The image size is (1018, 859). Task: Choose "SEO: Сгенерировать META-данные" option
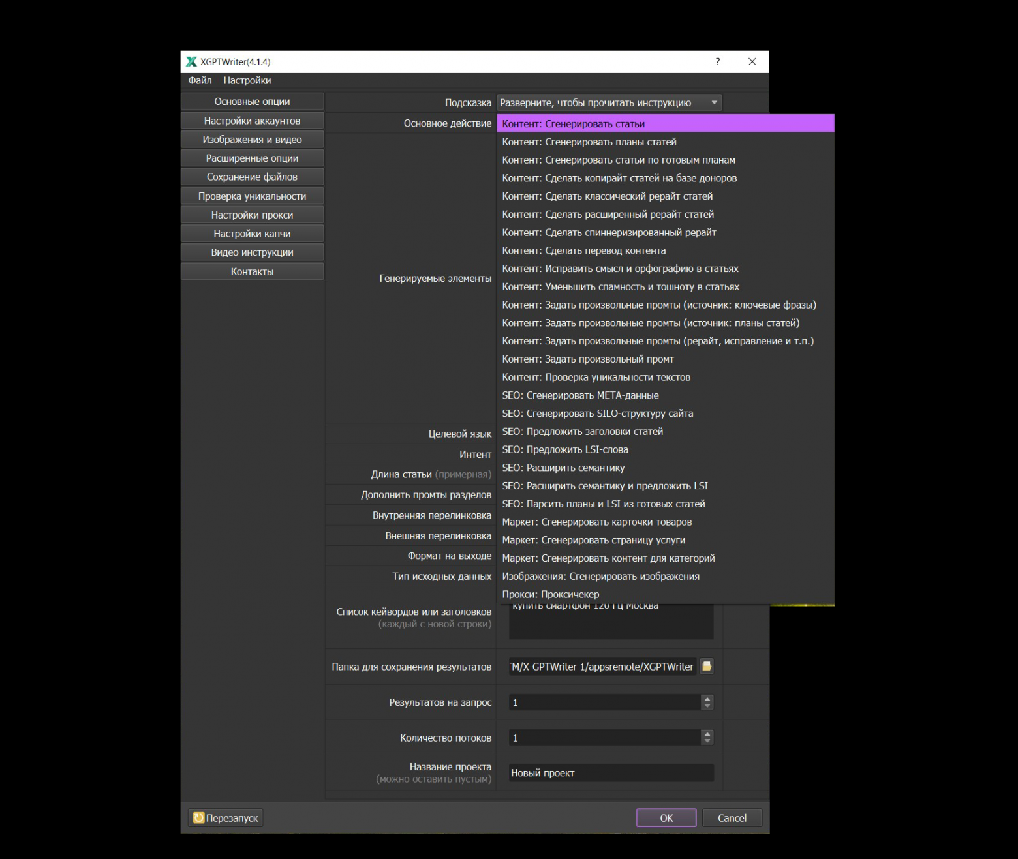pos(580,395)
